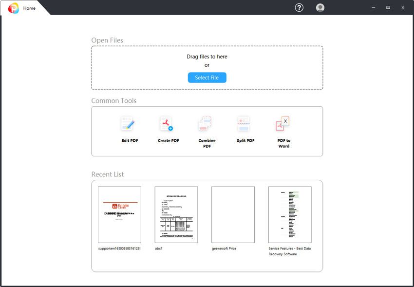Open recent file abc1
The width and height of the screenshot is (414, 287).
(x=176, y=214)
